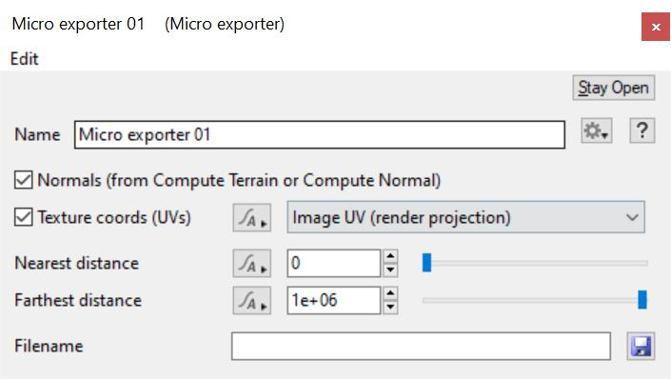Open the animation button for Farthest distance
Screen dimensions: 671x379
point(251,301)
